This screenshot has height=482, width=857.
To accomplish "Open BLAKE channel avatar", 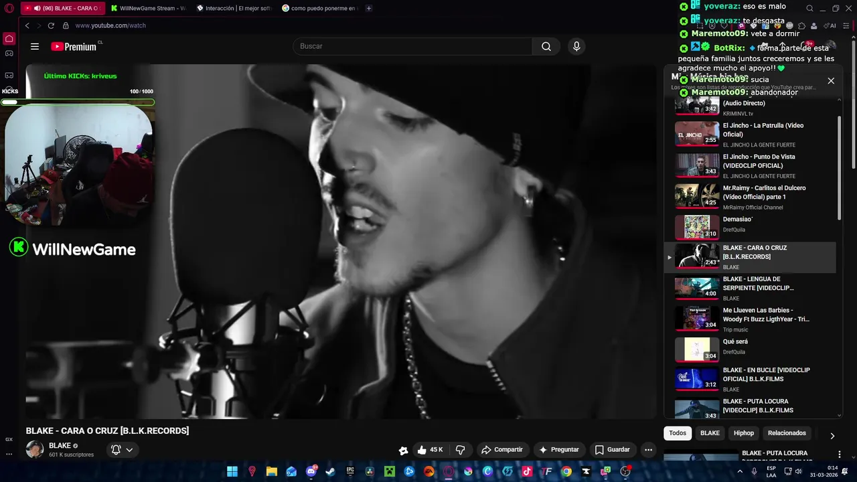I will (x=35, y=450).
